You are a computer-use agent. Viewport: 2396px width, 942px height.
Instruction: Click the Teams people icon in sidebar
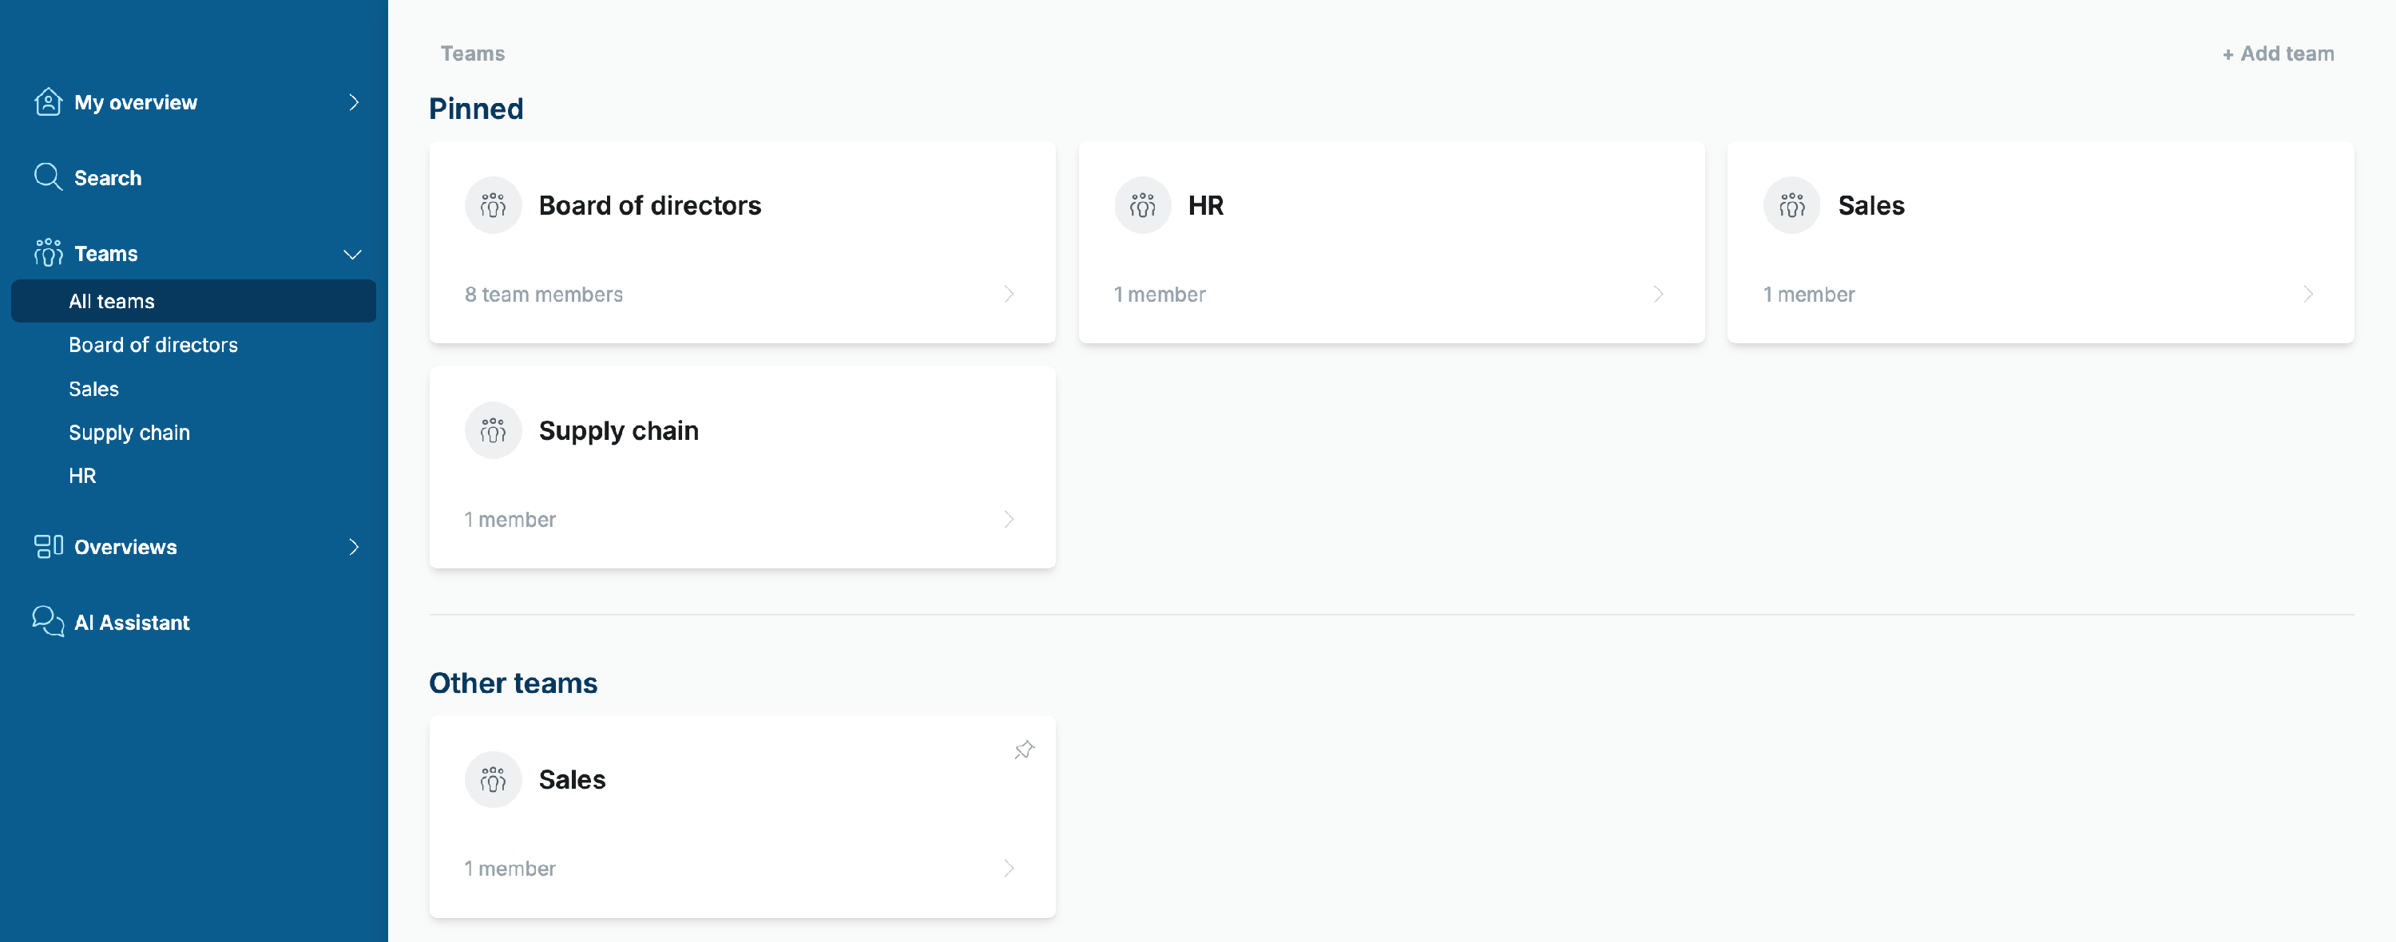pos(49,252)
